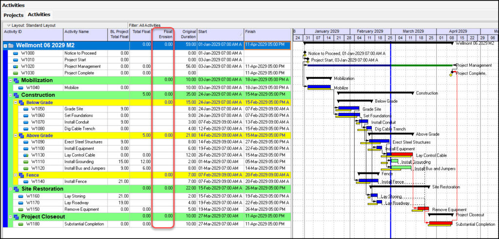The image size is (499, 239).
Task: Select the Lay Control Cable activity name
Action: click(x=79, y=155)
